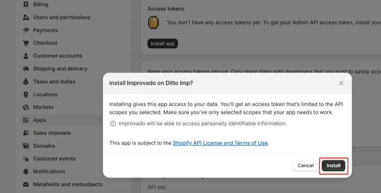Open Customer accounts settings
This screenshot has height=193, width=381.
coord(57,56)
